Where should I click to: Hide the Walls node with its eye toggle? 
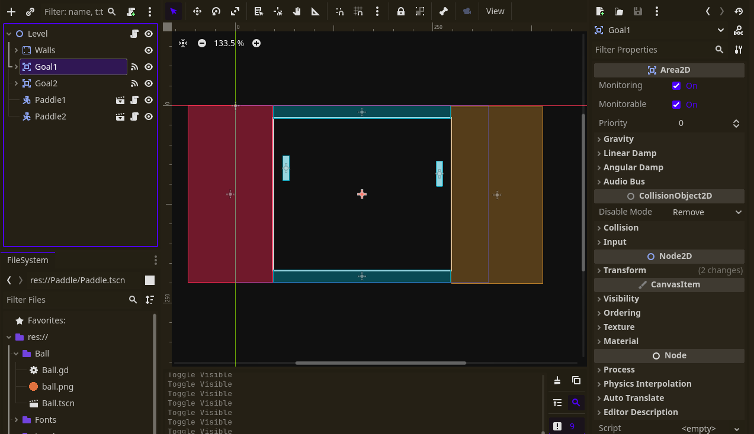pyautogui.click(x=149, y=50)
